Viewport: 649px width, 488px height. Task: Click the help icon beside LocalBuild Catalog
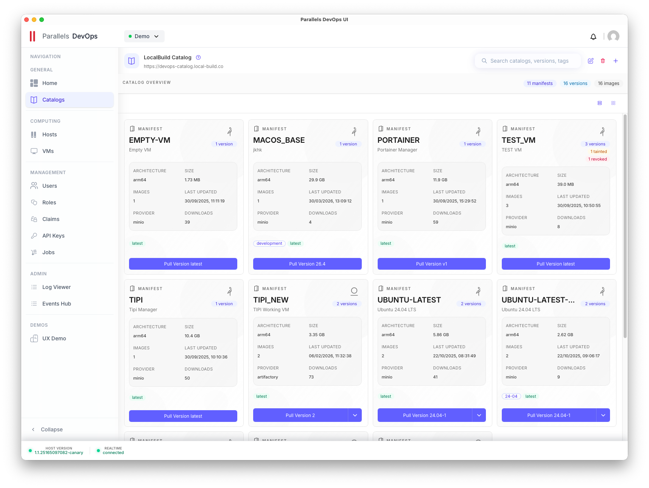click(x=198, y=57)
